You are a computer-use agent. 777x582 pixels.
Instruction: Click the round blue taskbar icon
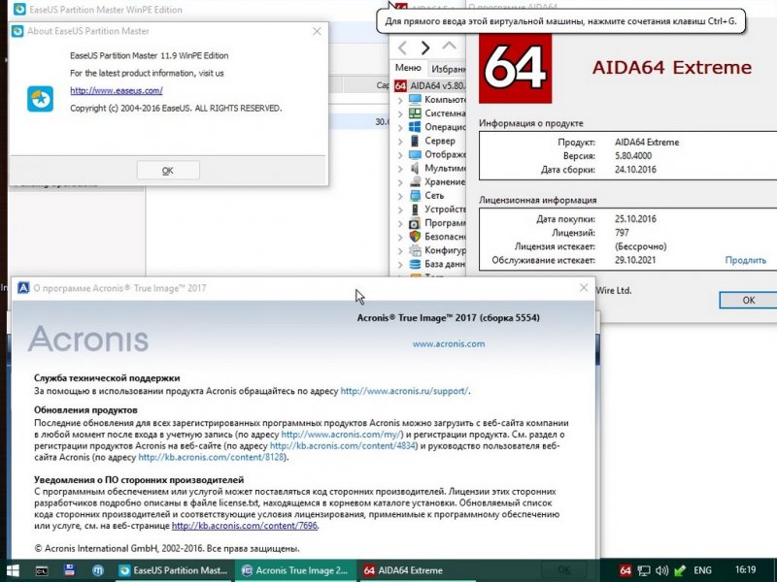[98, 570]
